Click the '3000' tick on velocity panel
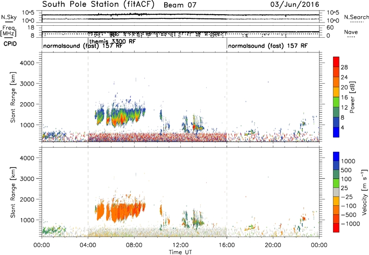The image size is (369, 255). 27,179
